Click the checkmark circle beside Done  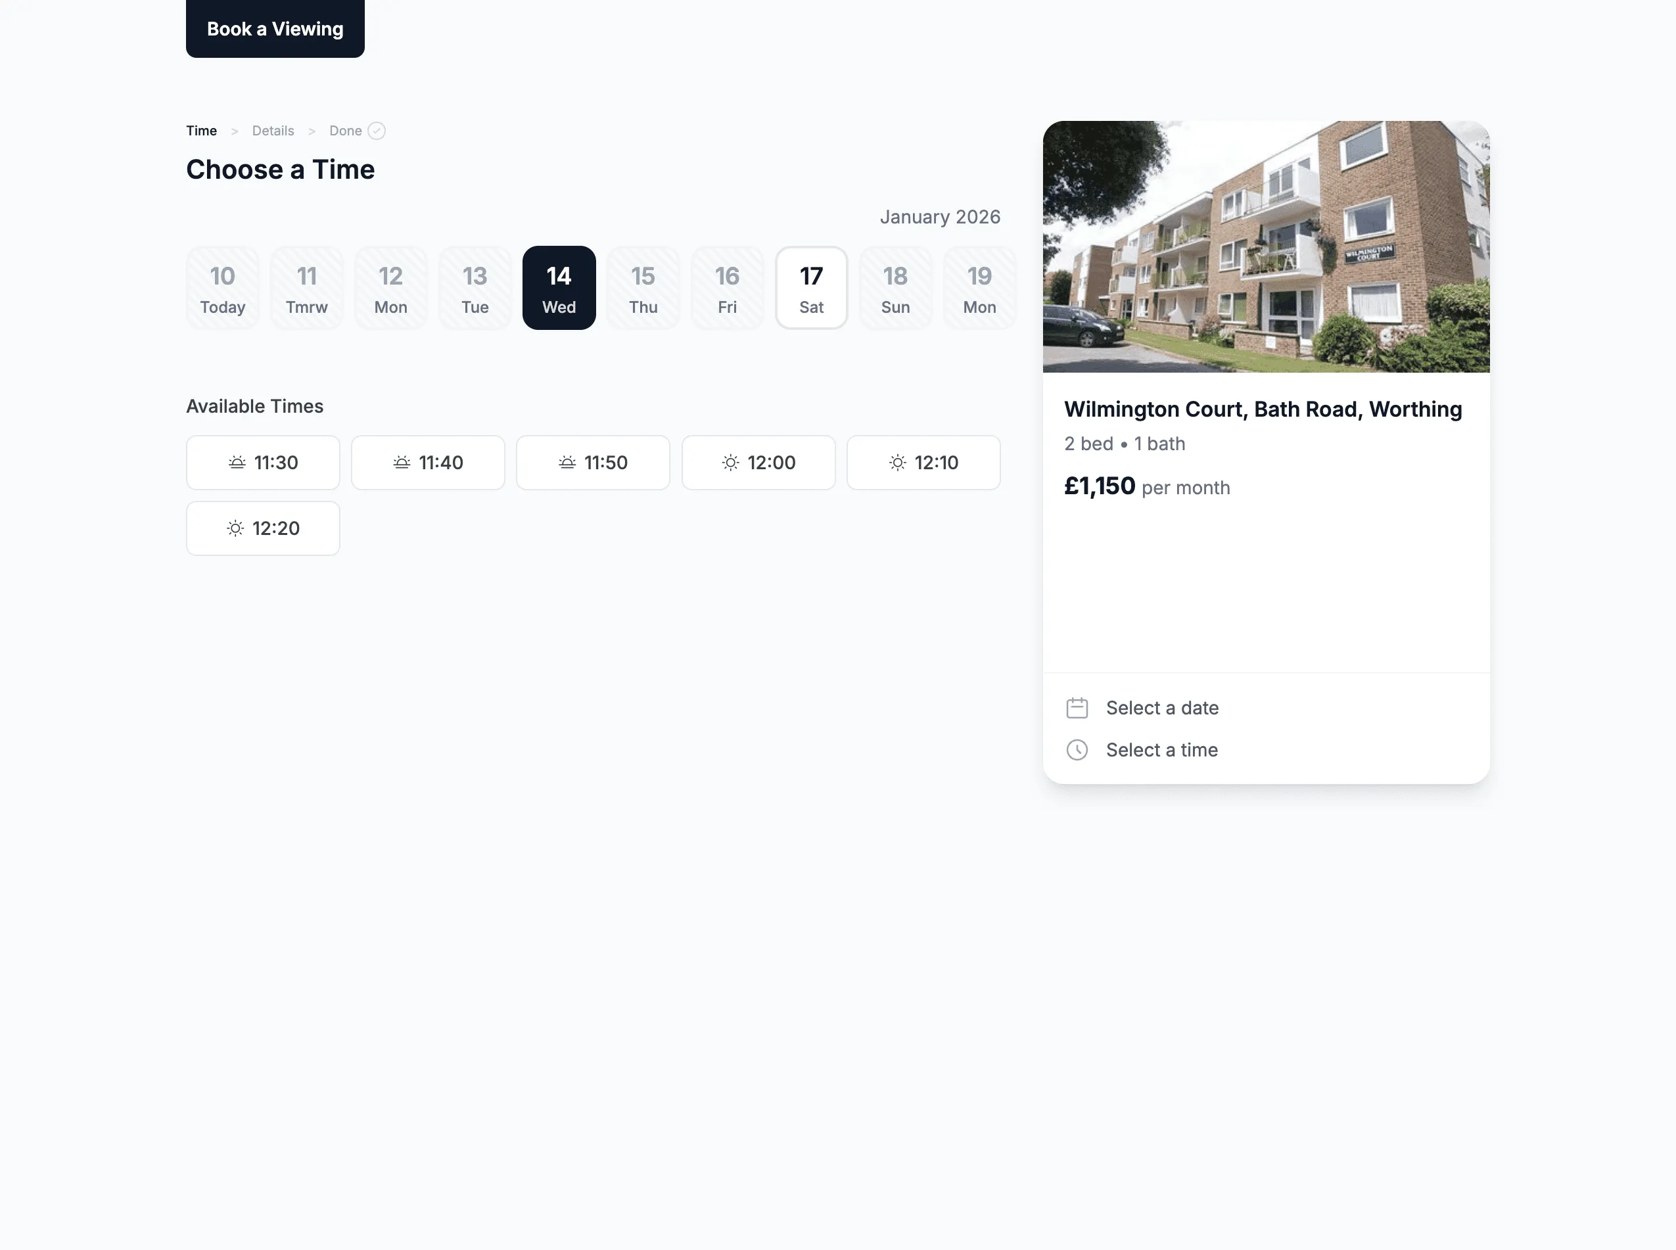(x=377, y=130)
